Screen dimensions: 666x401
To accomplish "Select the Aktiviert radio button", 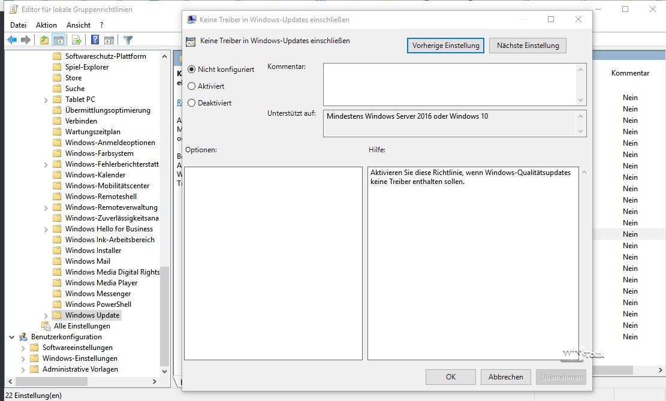I will [x=192, y=86].
